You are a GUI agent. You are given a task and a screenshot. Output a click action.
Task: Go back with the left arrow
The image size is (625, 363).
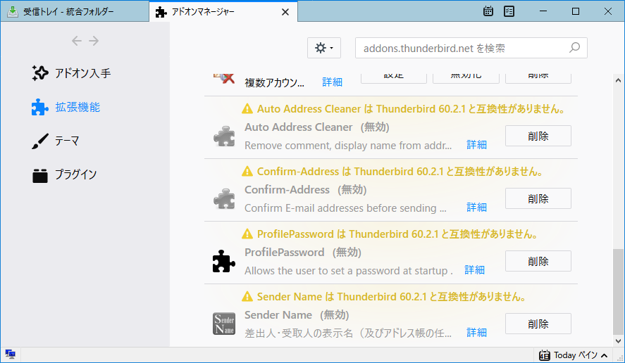77,41
